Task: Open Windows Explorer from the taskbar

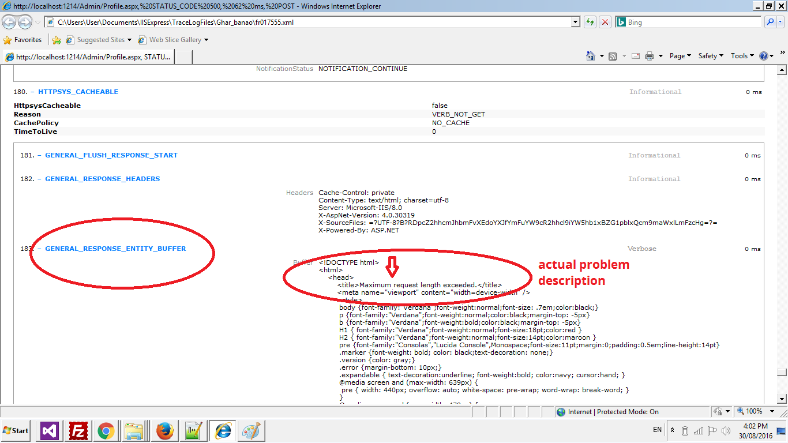Action: point(134,430)
